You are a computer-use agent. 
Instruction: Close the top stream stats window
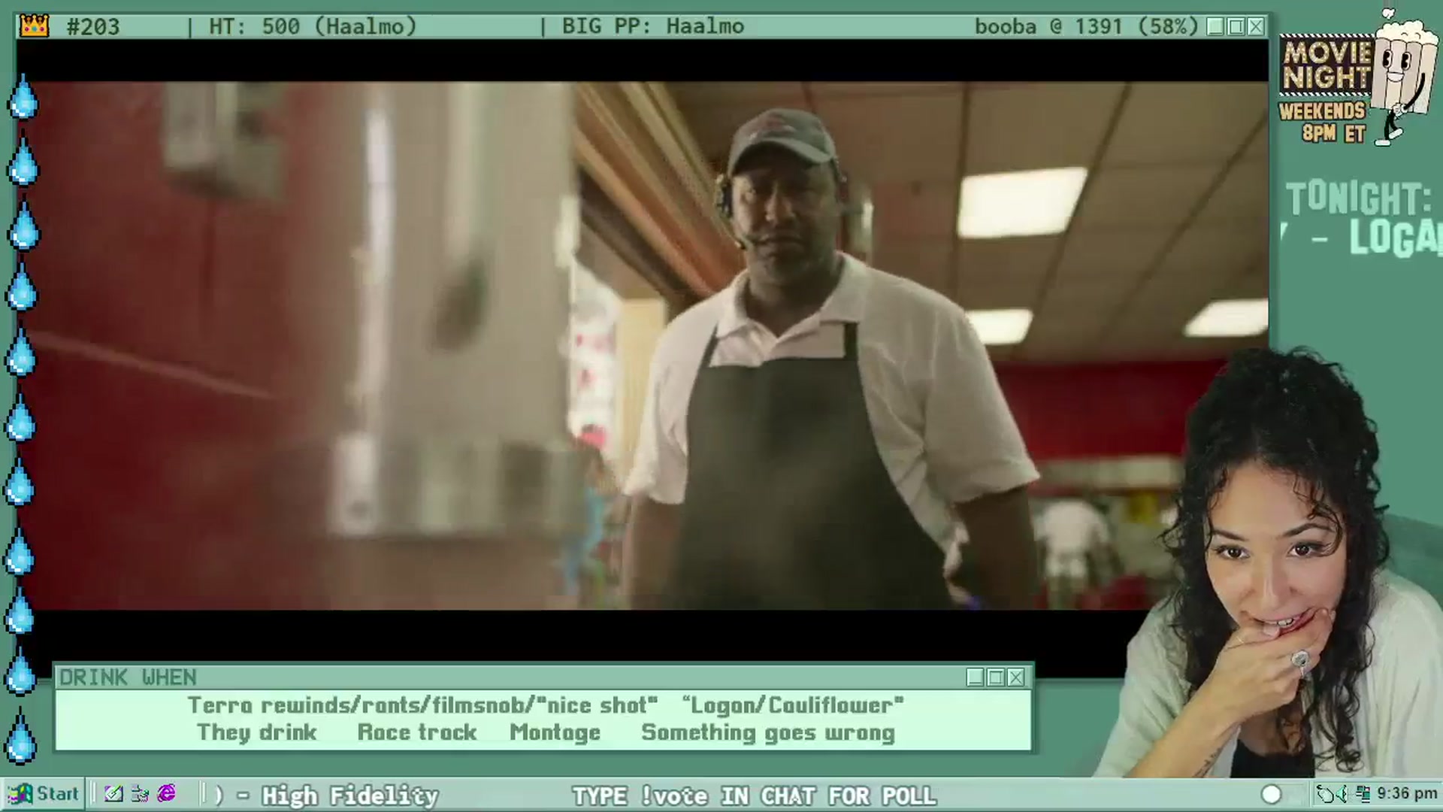tap(1256, 27)
